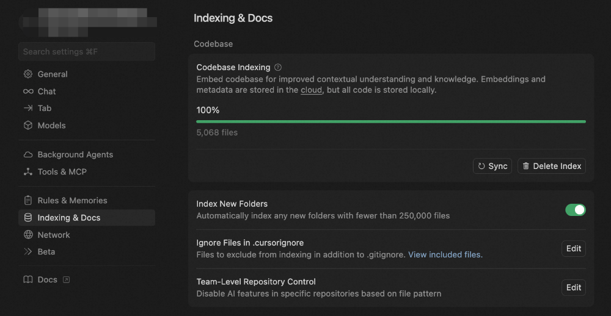Click the Background Agents cloud icon

coord(28,154)
